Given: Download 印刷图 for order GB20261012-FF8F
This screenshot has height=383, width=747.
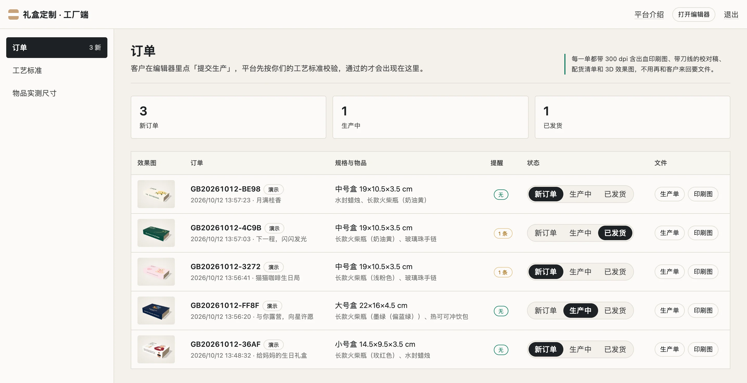Looking at the screenshot, I should [x=703, y=310].
